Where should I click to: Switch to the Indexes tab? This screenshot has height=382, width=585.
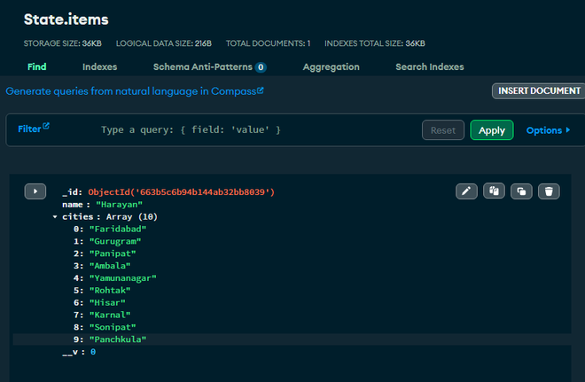[99, 66]
